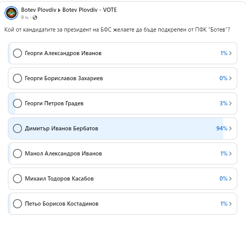Open the Botev Plovdiv - VOTE group link
Screen dimensions: 246x225
pyautogui.click(x=90, y=10)
